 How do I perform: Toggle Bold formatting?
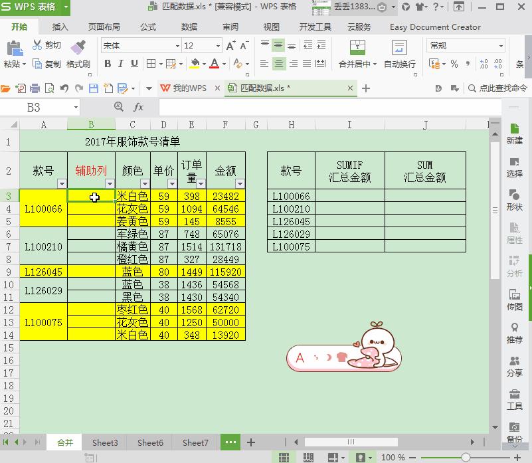[107, 63]
